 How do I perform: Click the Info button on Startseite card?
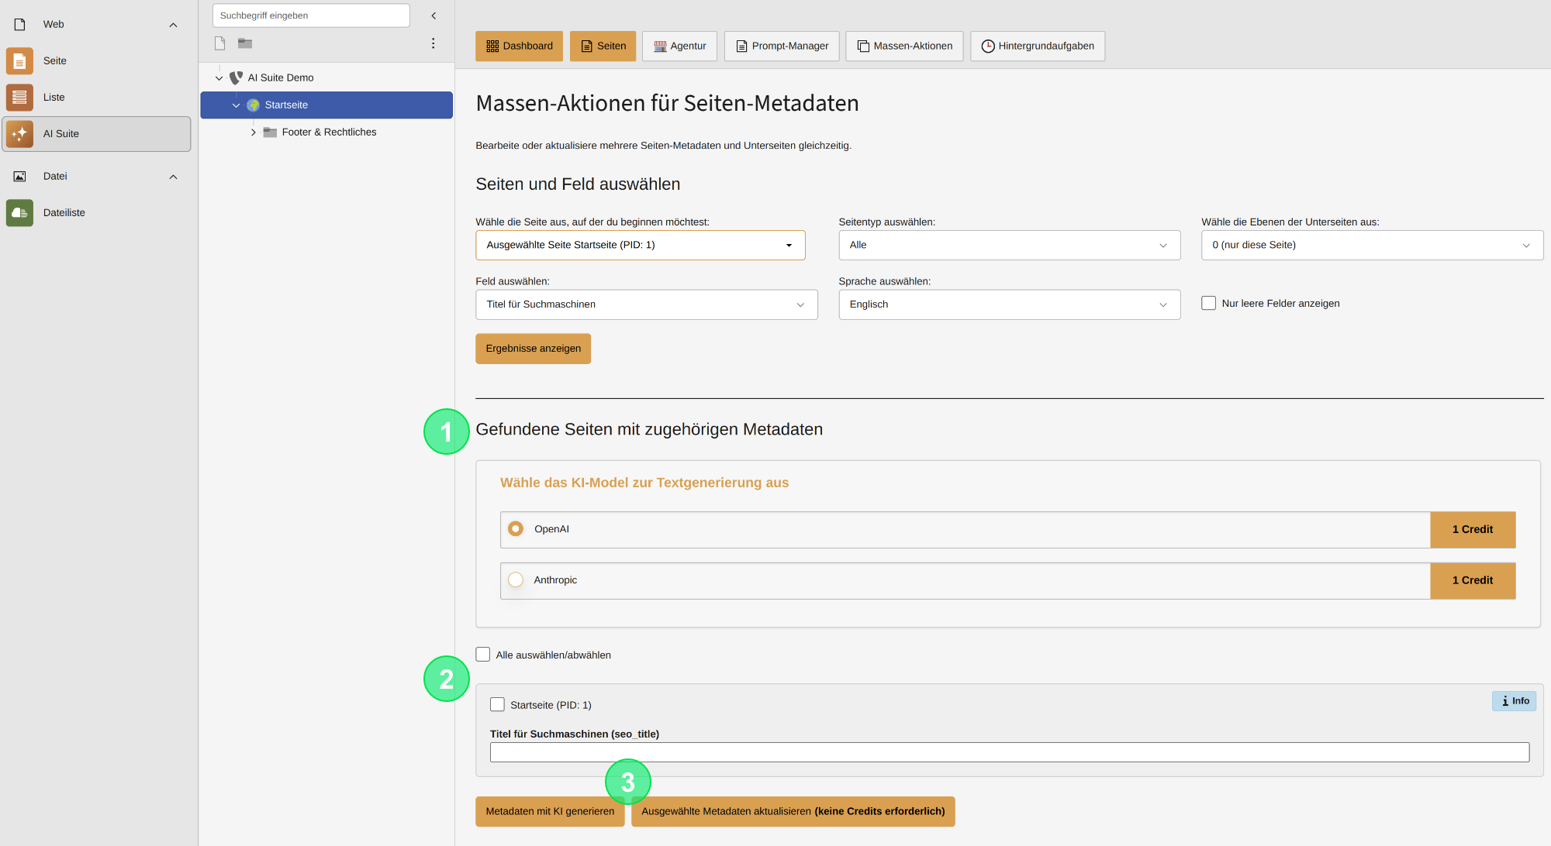pyautogui.click(x=1514, y=701)
